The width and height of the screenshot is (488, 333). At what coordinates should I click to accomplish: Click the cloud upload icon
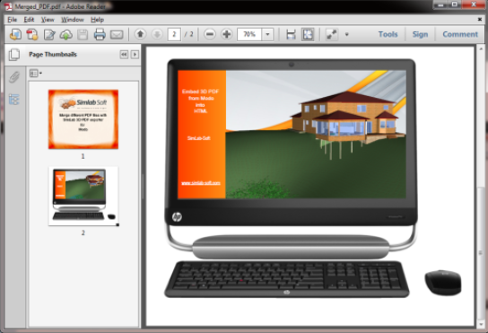pyautogui.click(x=66, y=34)
